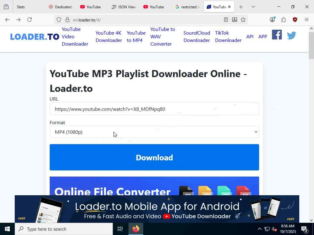The image size is (314, 235).
Task: Click the Windows Start button
Action: point(7,229)
